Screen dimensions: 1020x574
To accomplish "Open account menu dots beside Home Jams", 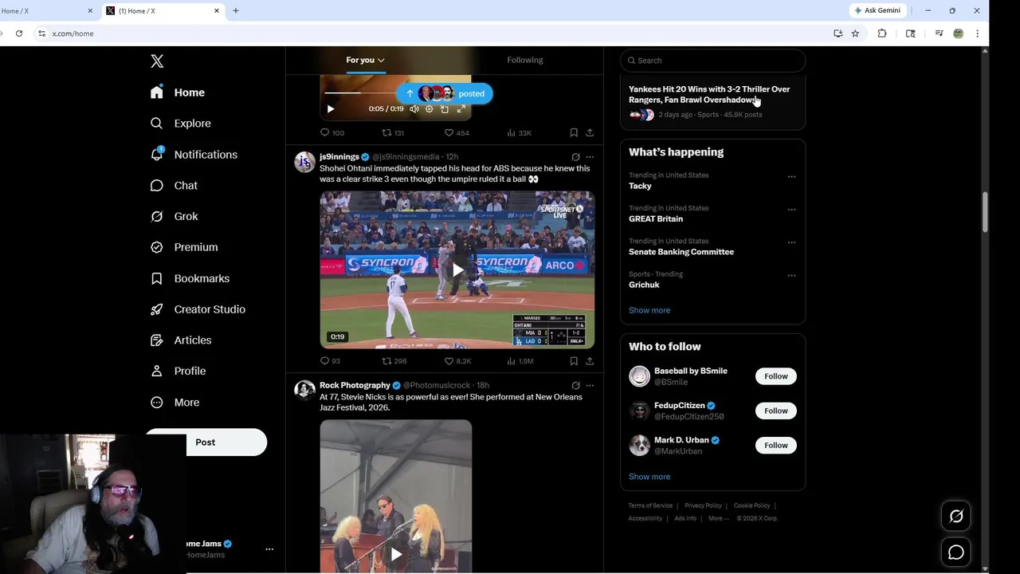I will pos(269,549).
